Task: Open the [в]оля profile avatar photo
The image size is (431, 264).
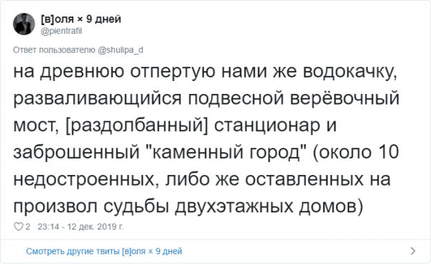Action: pyautogui.click(x=24, y=24)
